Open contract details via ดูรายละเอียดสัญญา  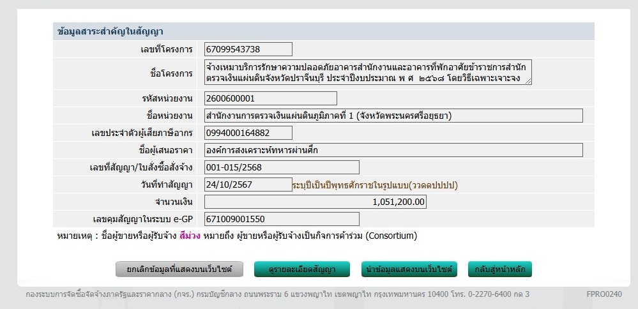[302, 269]
